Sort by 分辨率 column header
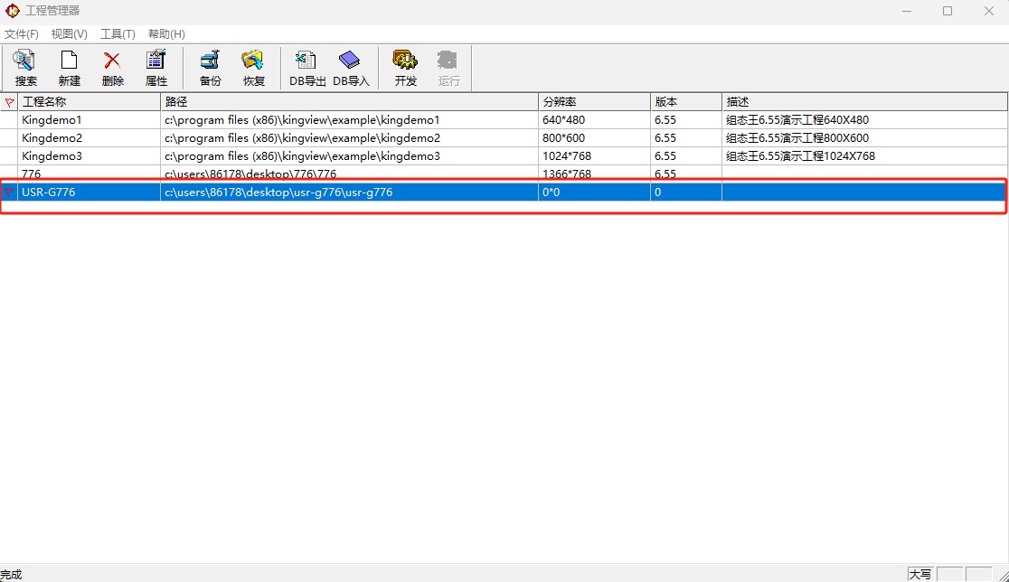Image resolution: width=1009 pixels, height=582 pixels. coord(593,102)
